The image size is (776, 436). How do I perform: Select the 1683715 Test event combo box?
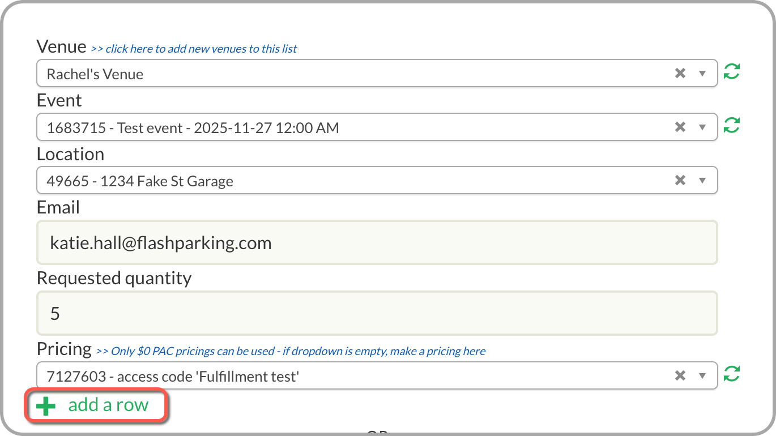point(377,127)
